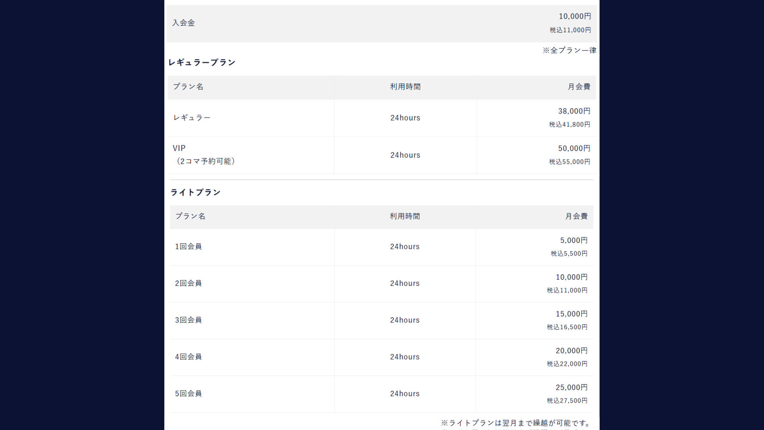Image resolution: width=764 pixels, height=430 pixels.
Task: Click the 38,000円 monthly fee
Action: click(x=574, y=111)
